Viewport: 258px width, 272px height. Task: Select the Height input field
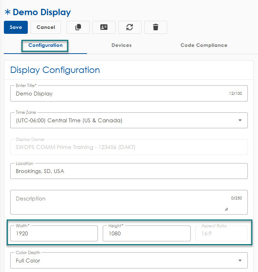(146, 234)
